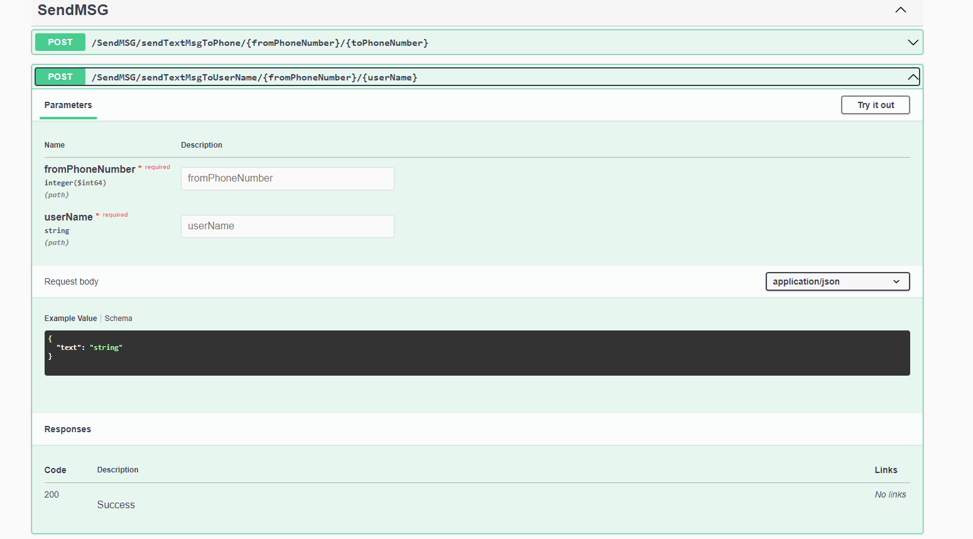Click the userName input field

287,226
